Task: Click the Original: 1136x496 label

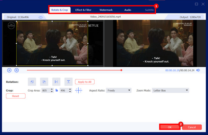Action: (x=18, y=17)
